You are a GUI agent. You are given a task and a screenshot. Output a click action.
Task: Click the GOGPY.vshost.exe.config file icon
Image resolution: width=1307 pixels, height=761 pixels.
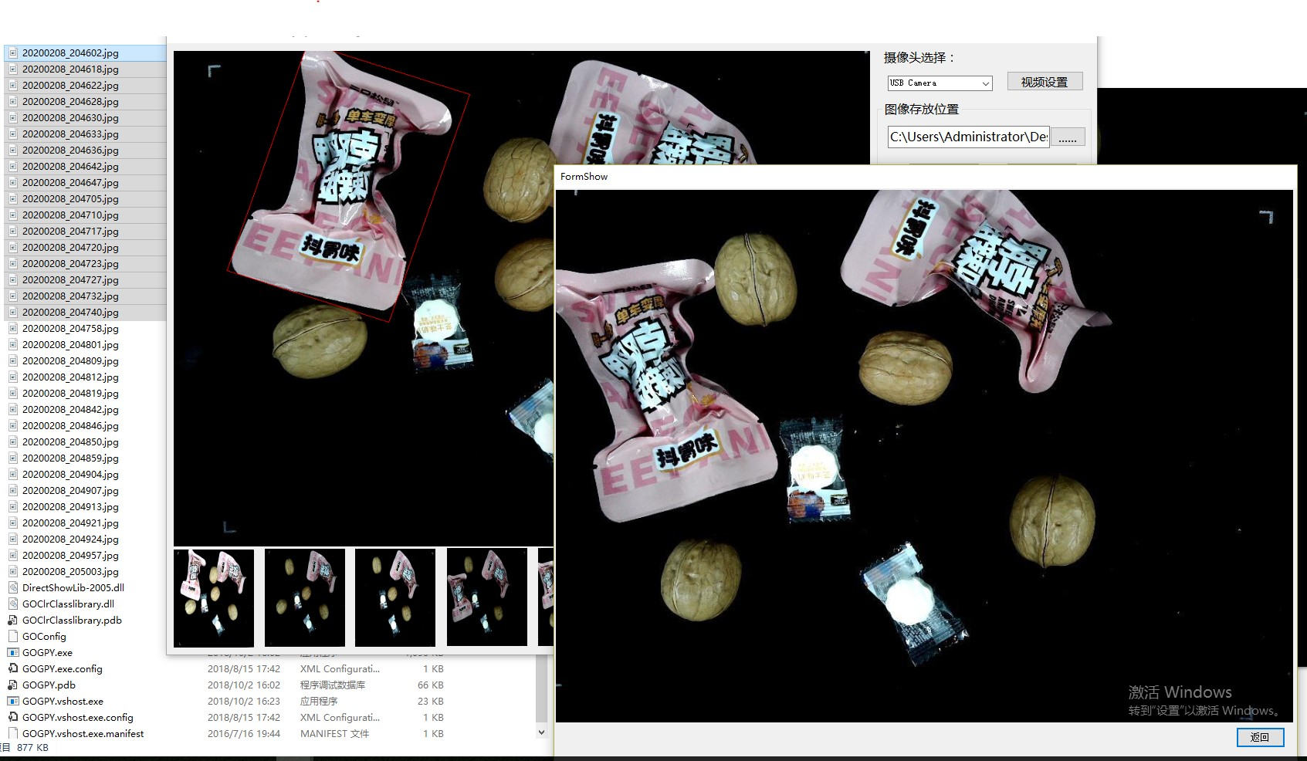click(x=12, y=717)
